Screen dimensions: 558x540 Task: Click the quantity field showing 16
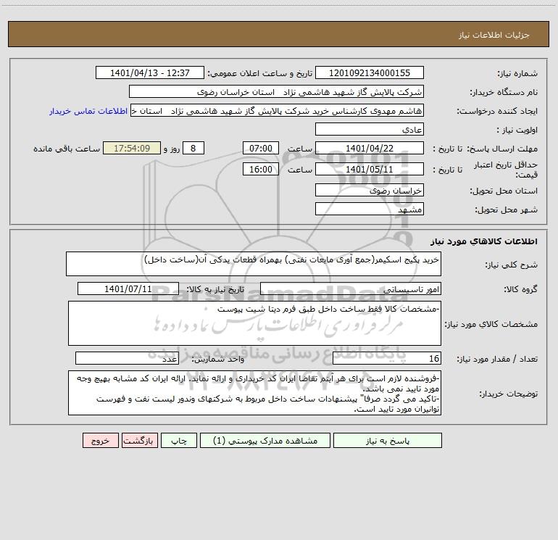coord(387,359)
